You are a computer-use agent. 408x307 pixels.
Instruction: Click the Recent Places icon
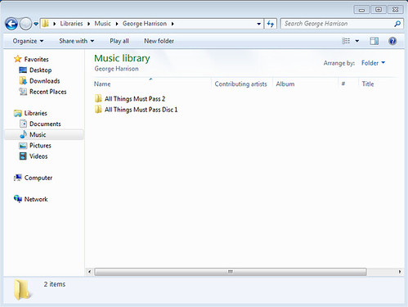point(23,92)
